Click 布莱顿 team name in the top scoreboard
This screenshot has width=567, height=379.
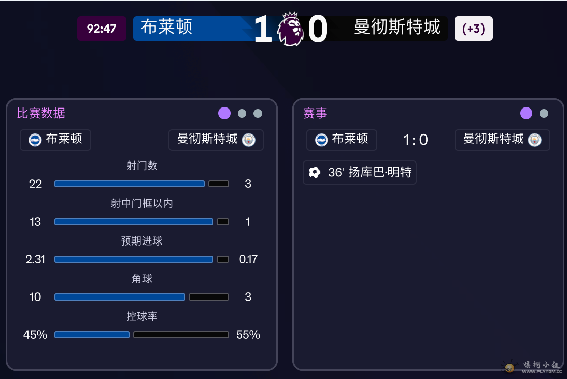(167, 28)
